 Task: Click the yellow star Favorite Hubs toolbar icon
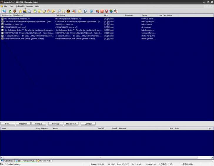[x=20, y=11]
